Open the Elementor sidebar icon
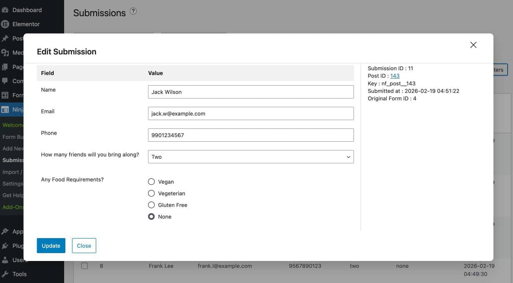The image size is (513, 283). (5, 24)
